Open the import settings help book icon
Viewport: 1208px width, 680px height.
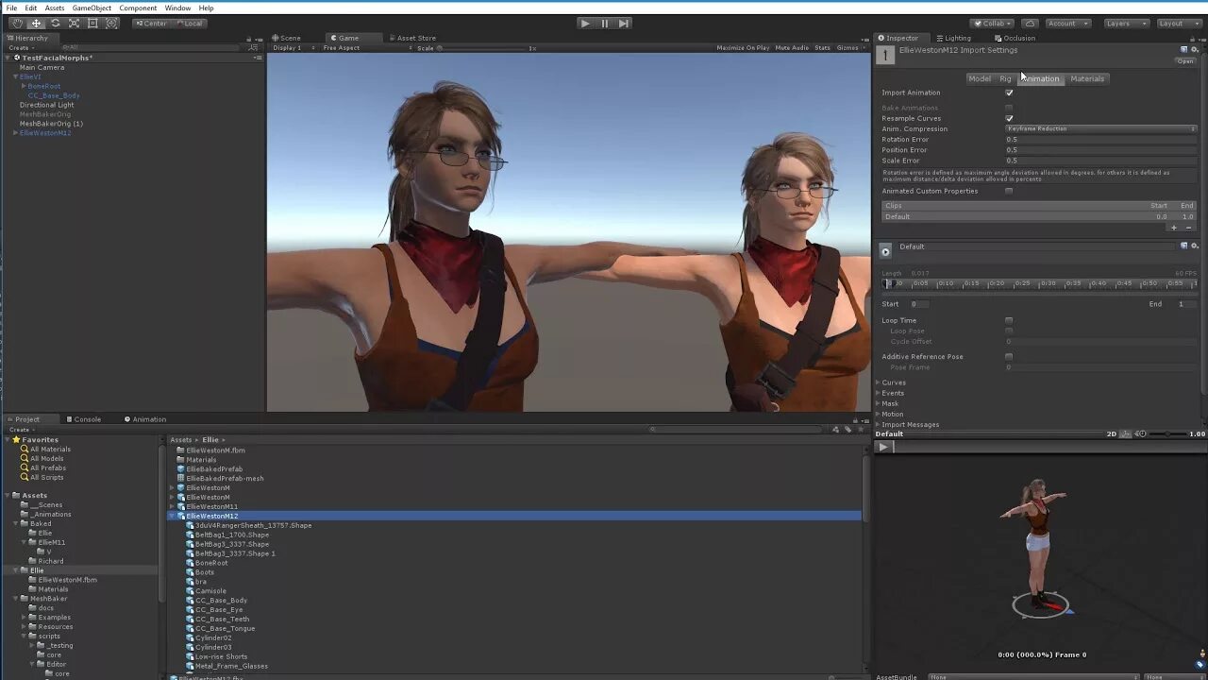[1183, 49]
